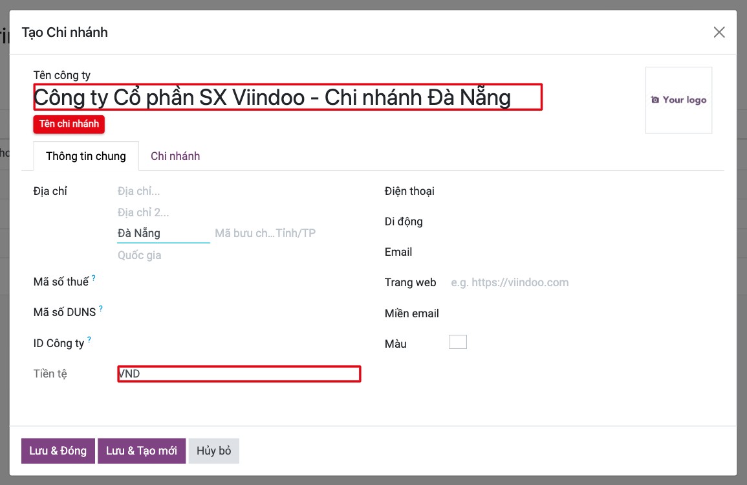
Task: Click the Điện thoại field label
Action: tap(409, 191)
